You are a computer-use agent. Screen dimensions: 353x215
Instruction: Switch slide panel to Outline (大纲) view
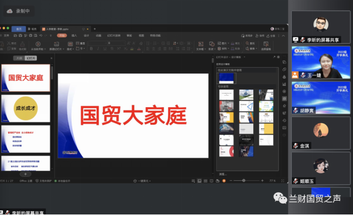tap(19, 58)
